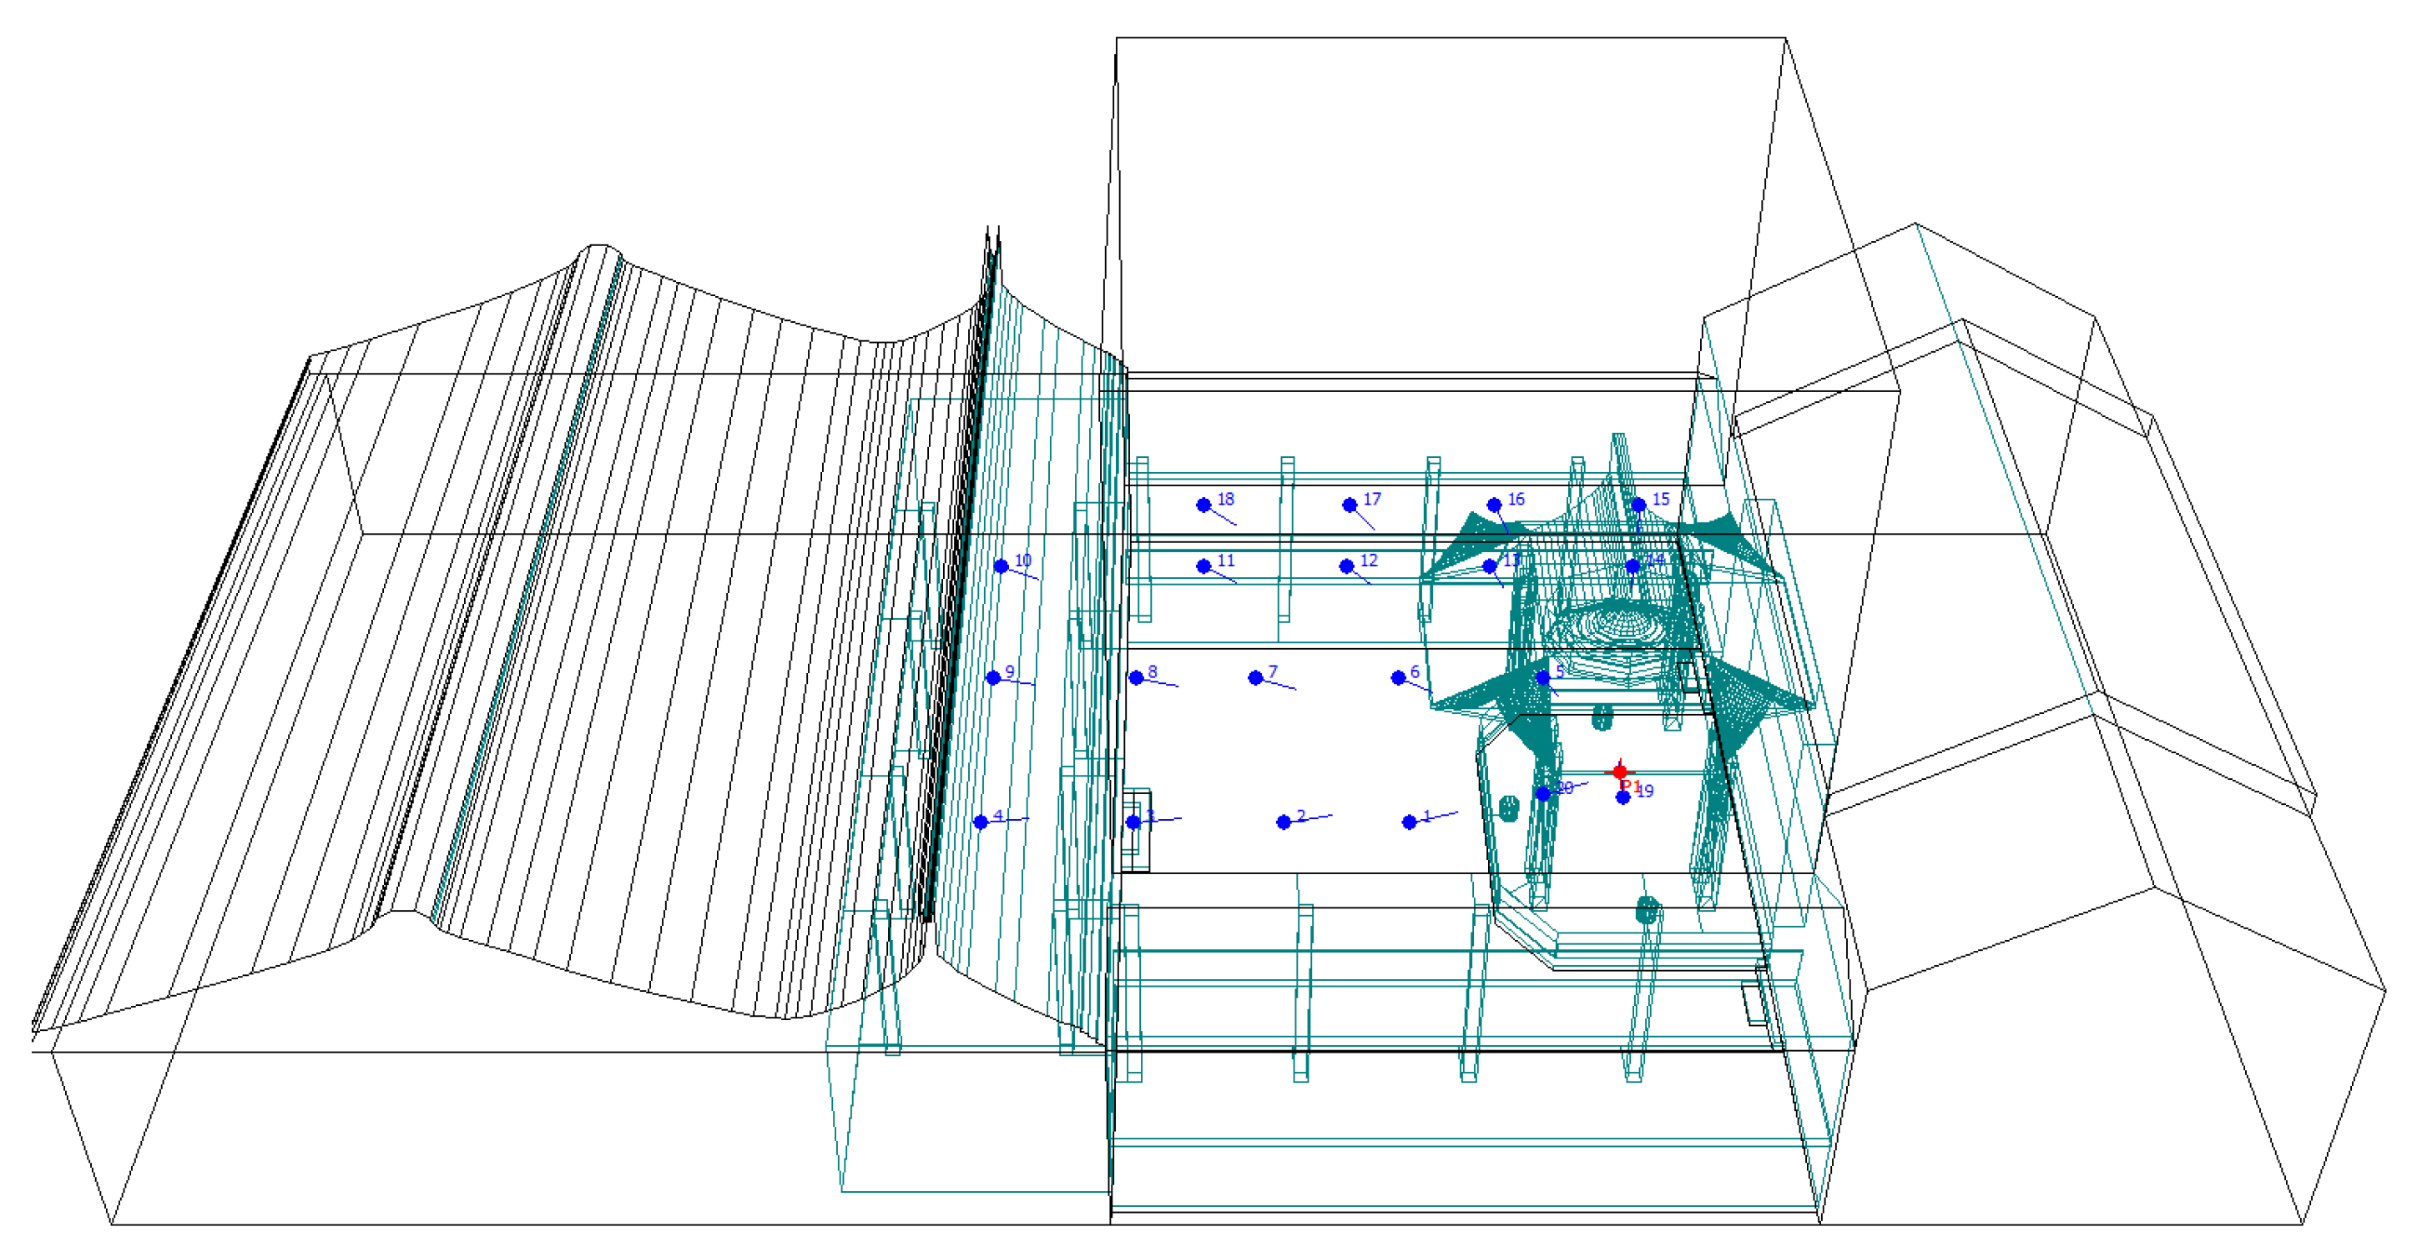Pick blue receiver point 15

(1638, 505)
